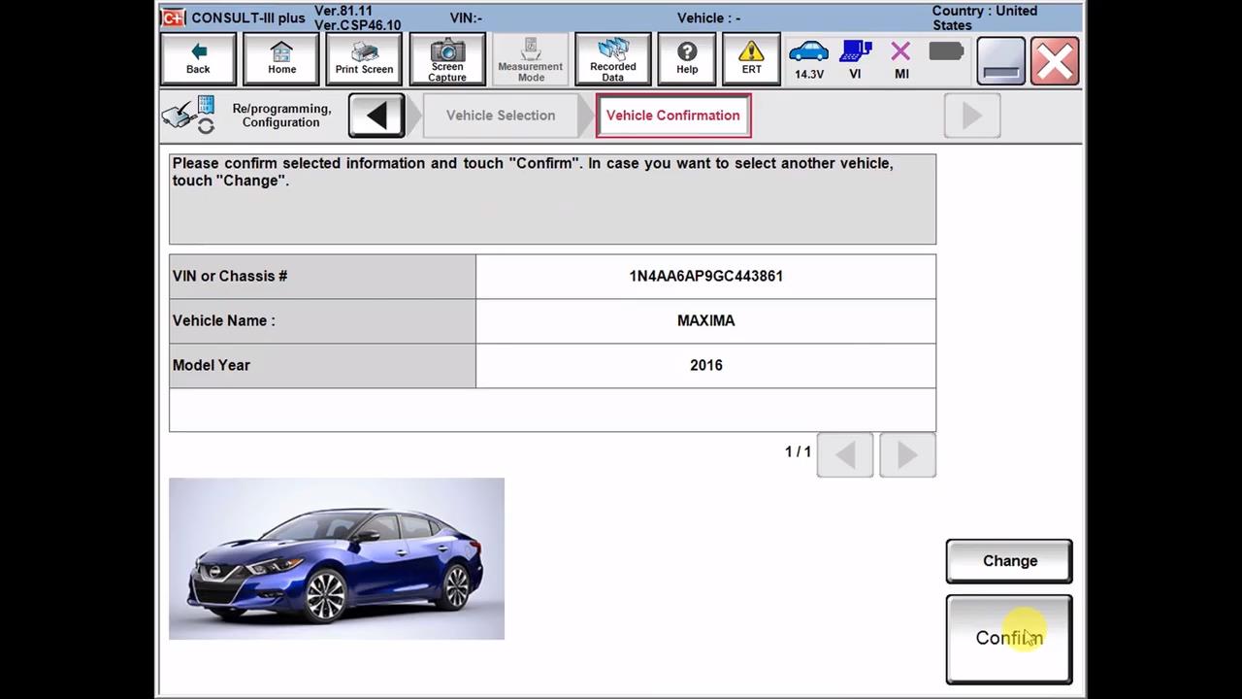Click the Confirm button
Image resolution: width=1242 pixels, height=699 pixels.
click(x=1009, y=638)
